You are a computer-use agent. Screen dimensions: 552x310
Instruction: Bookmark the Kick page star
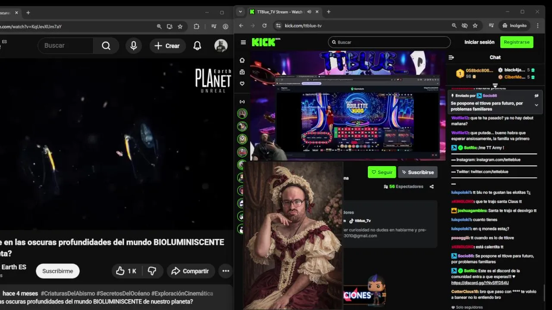coord(475,26)
